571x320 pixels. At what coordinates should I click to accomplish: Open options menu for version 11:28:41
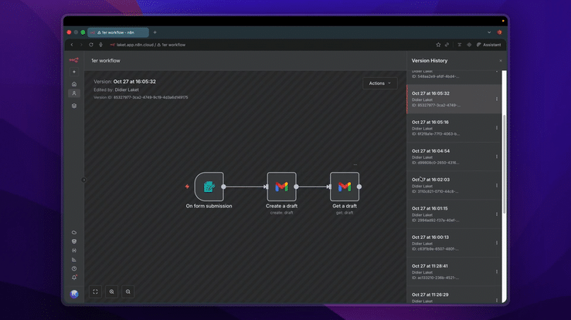click(497, 271)
